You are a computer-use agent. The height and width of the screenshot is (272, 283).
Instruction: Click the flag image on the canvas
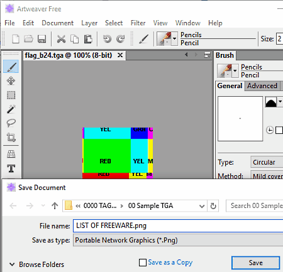118,153
